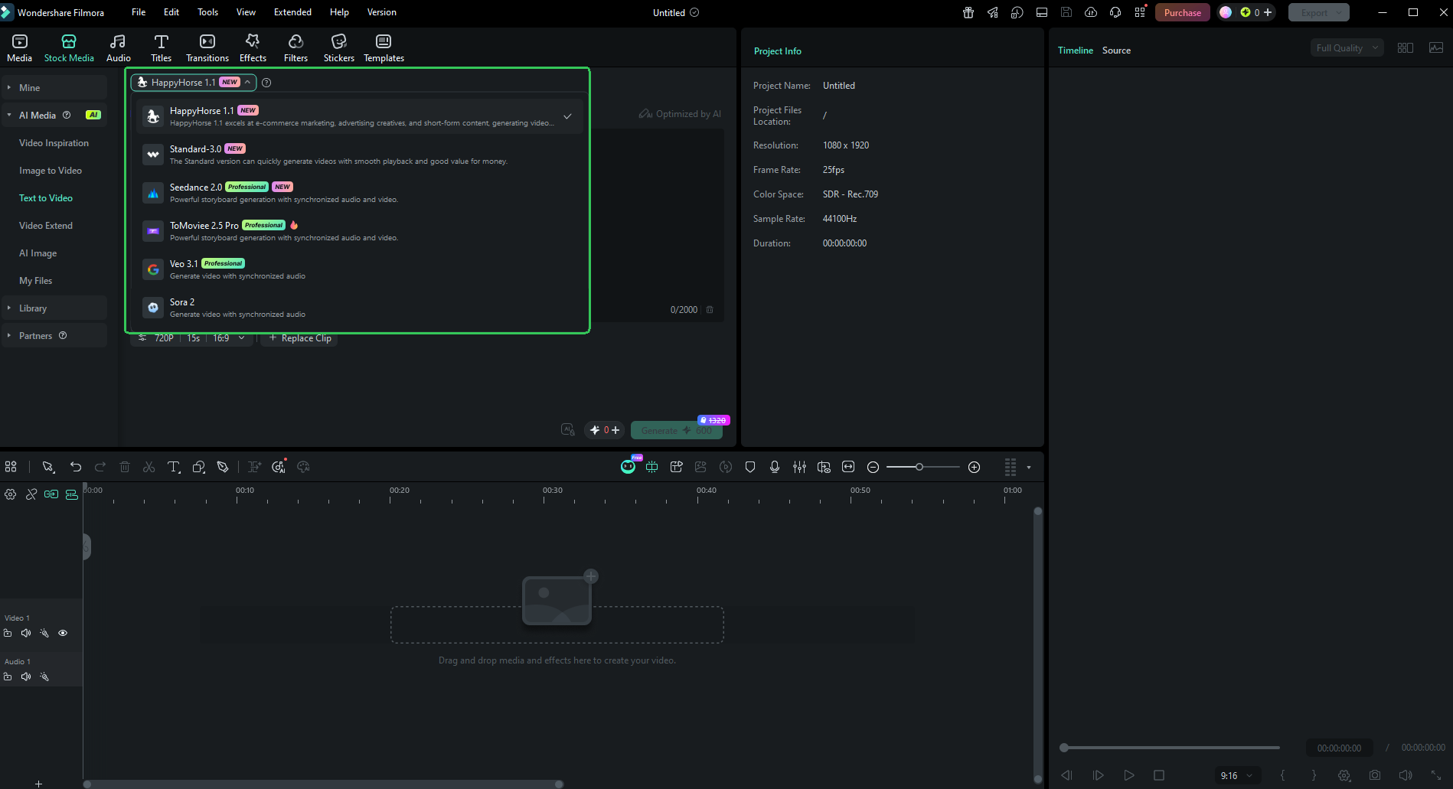Select the Veo 3.1 model
Image resolution: width=1453 pixels, height=789 pixels.
coord(360,269)
